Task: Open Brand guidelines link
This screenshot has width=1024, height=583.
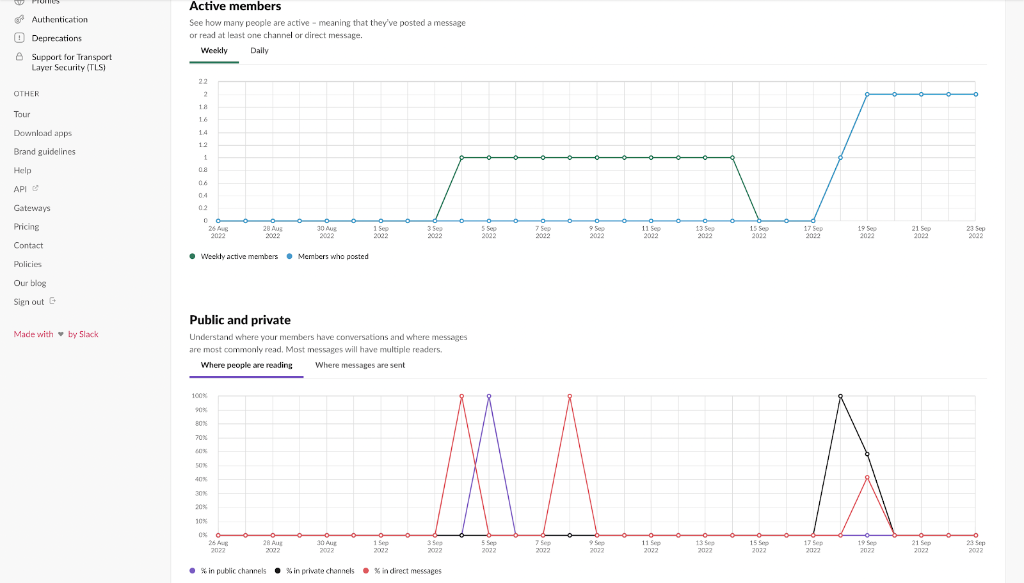Action: pos(45,152)
